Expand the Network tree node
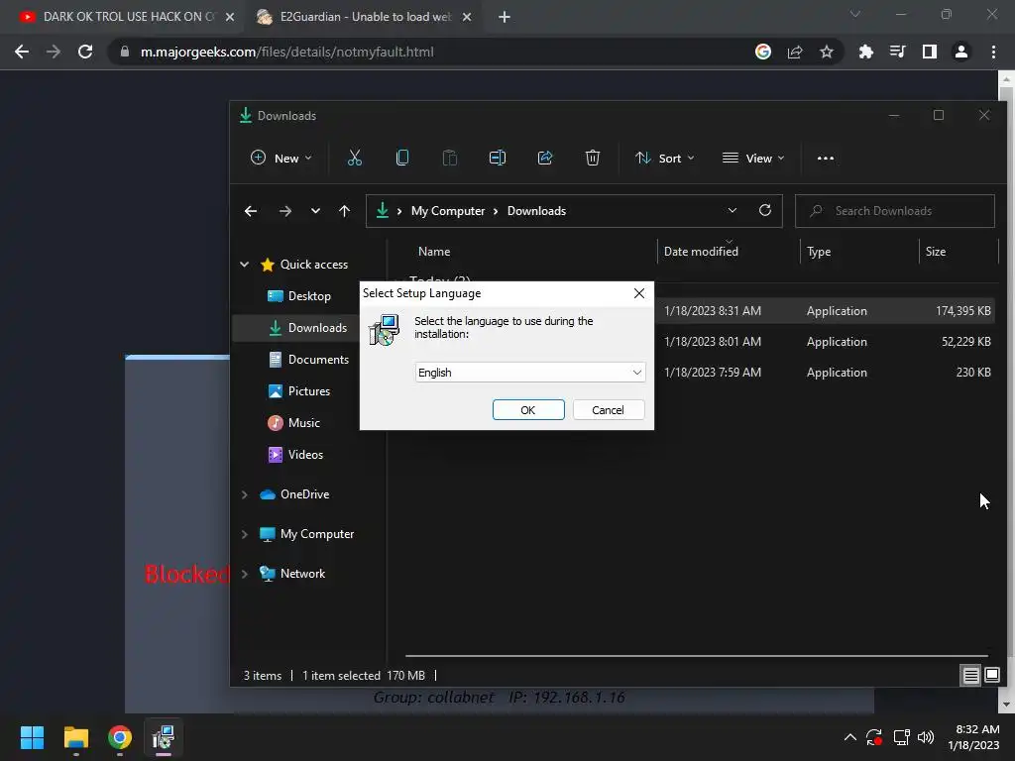Viewport: 1015px width, 761px height. [x=245, y=574]
